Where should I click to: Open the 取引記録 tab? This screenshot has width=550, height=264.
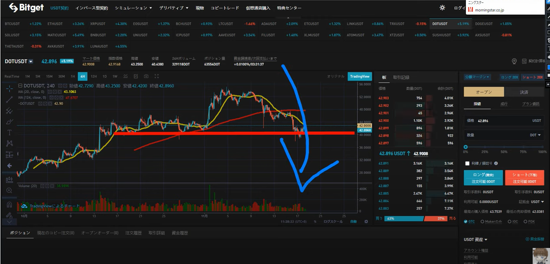(401, 77)
